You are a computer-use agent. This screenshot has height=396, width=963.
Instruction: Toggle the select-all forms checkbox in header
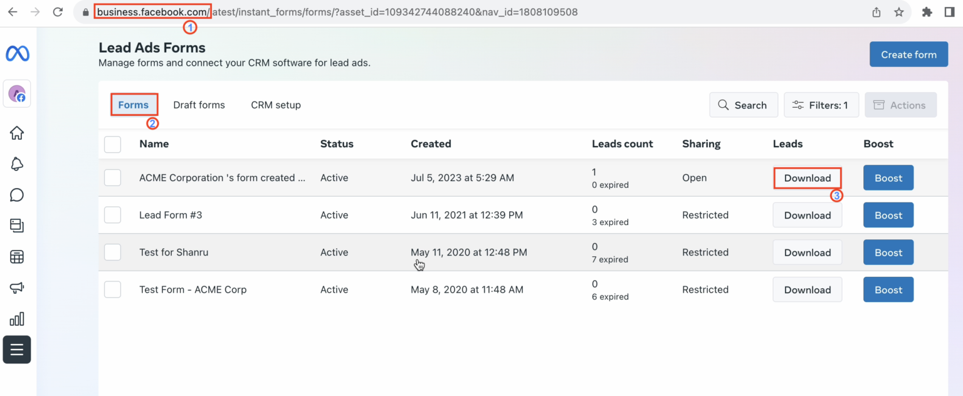tap(113, 144)
